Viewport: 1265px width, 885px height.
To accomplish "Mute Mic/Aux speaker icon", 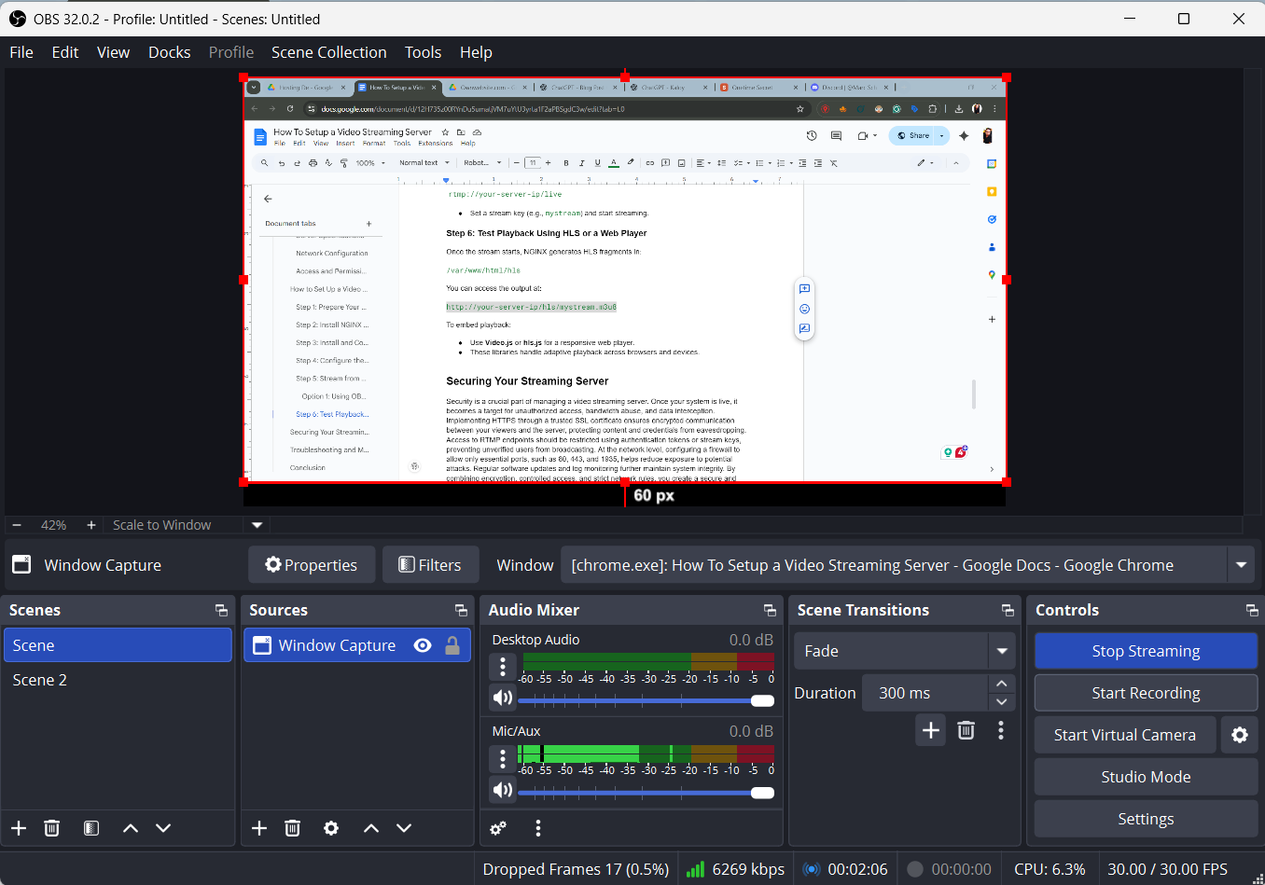I will point(503,790).
